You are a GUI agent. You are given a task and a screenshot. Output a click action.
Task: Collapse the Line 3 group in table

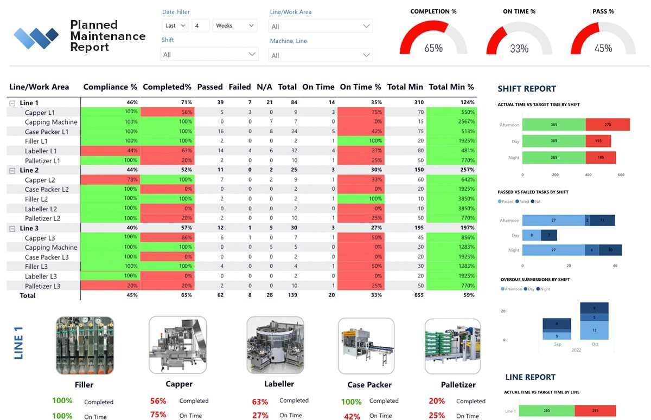click(x=12, y=228)
